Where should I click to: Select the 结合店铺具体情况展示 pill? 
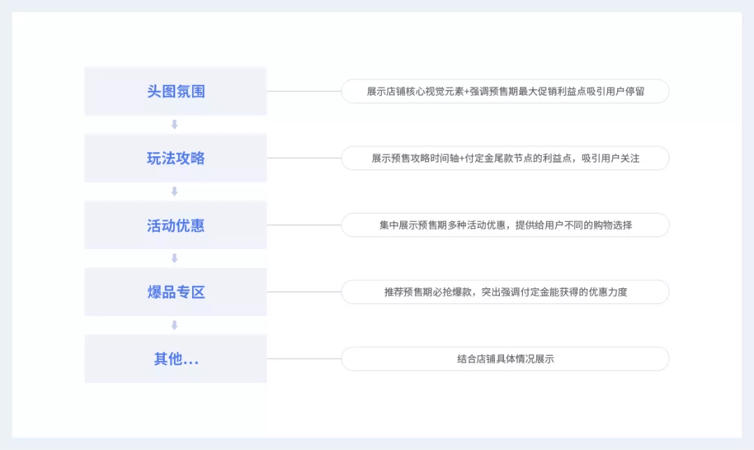pos(505,359)
